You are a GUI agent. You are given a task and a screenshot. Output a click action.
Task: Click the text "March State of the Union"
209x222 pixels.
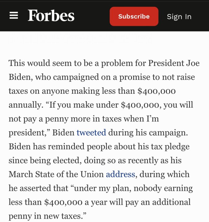coord(56,174)
